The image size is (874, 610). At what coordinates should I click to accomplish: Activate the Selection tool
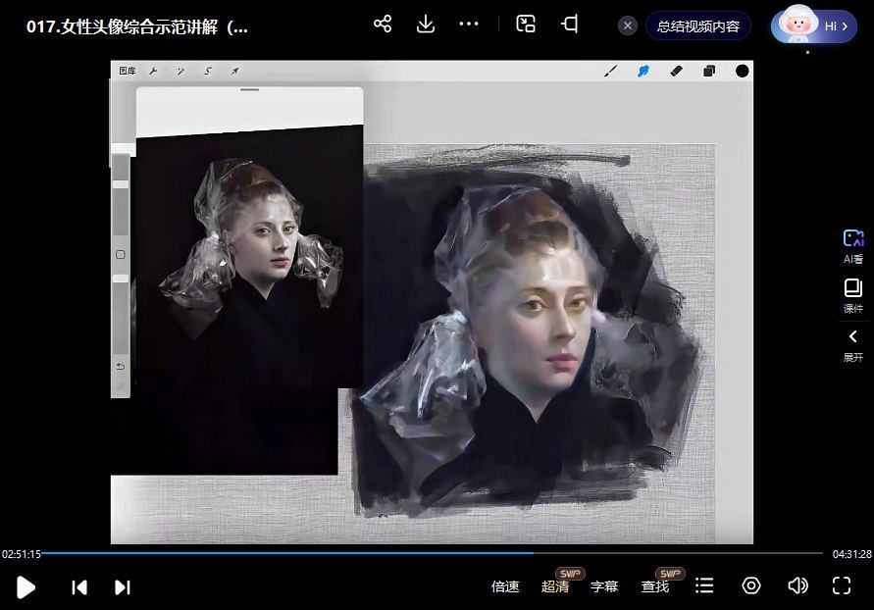point(207,71)
